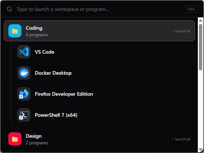Click the blue Coding workspace folder icon
The width and height of the screenshot is (204, 153).
point(15,31)
